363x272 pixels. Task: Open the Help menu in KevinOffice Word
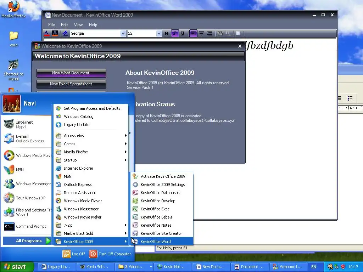[93, 25]
